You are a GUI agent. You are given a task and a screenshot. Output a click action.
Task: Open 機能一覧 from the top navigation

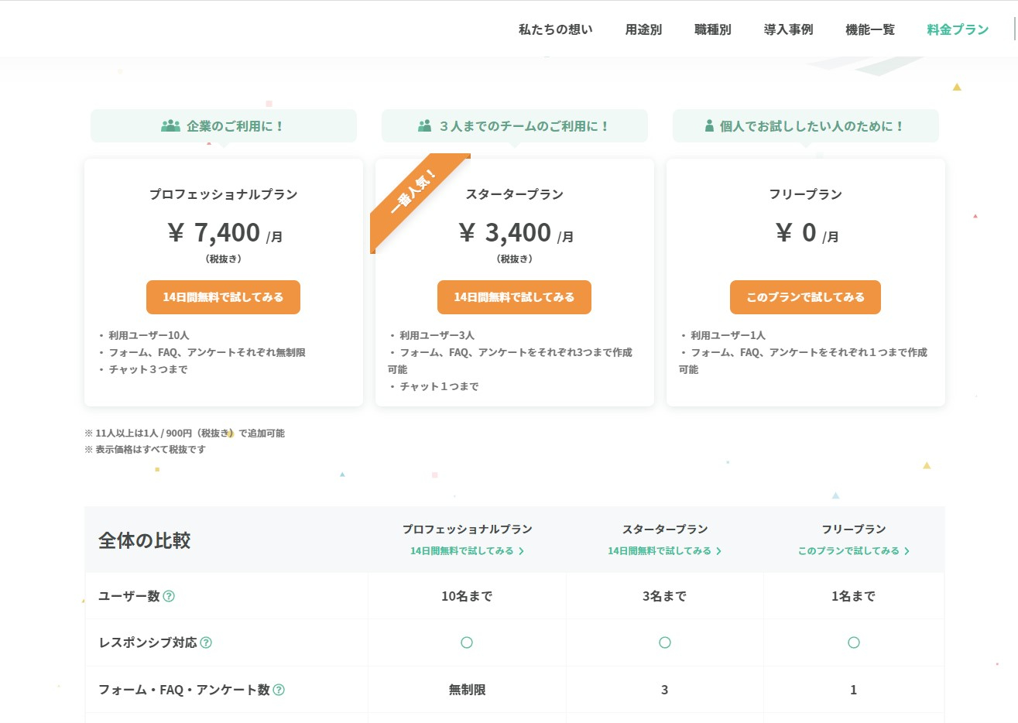869,29
